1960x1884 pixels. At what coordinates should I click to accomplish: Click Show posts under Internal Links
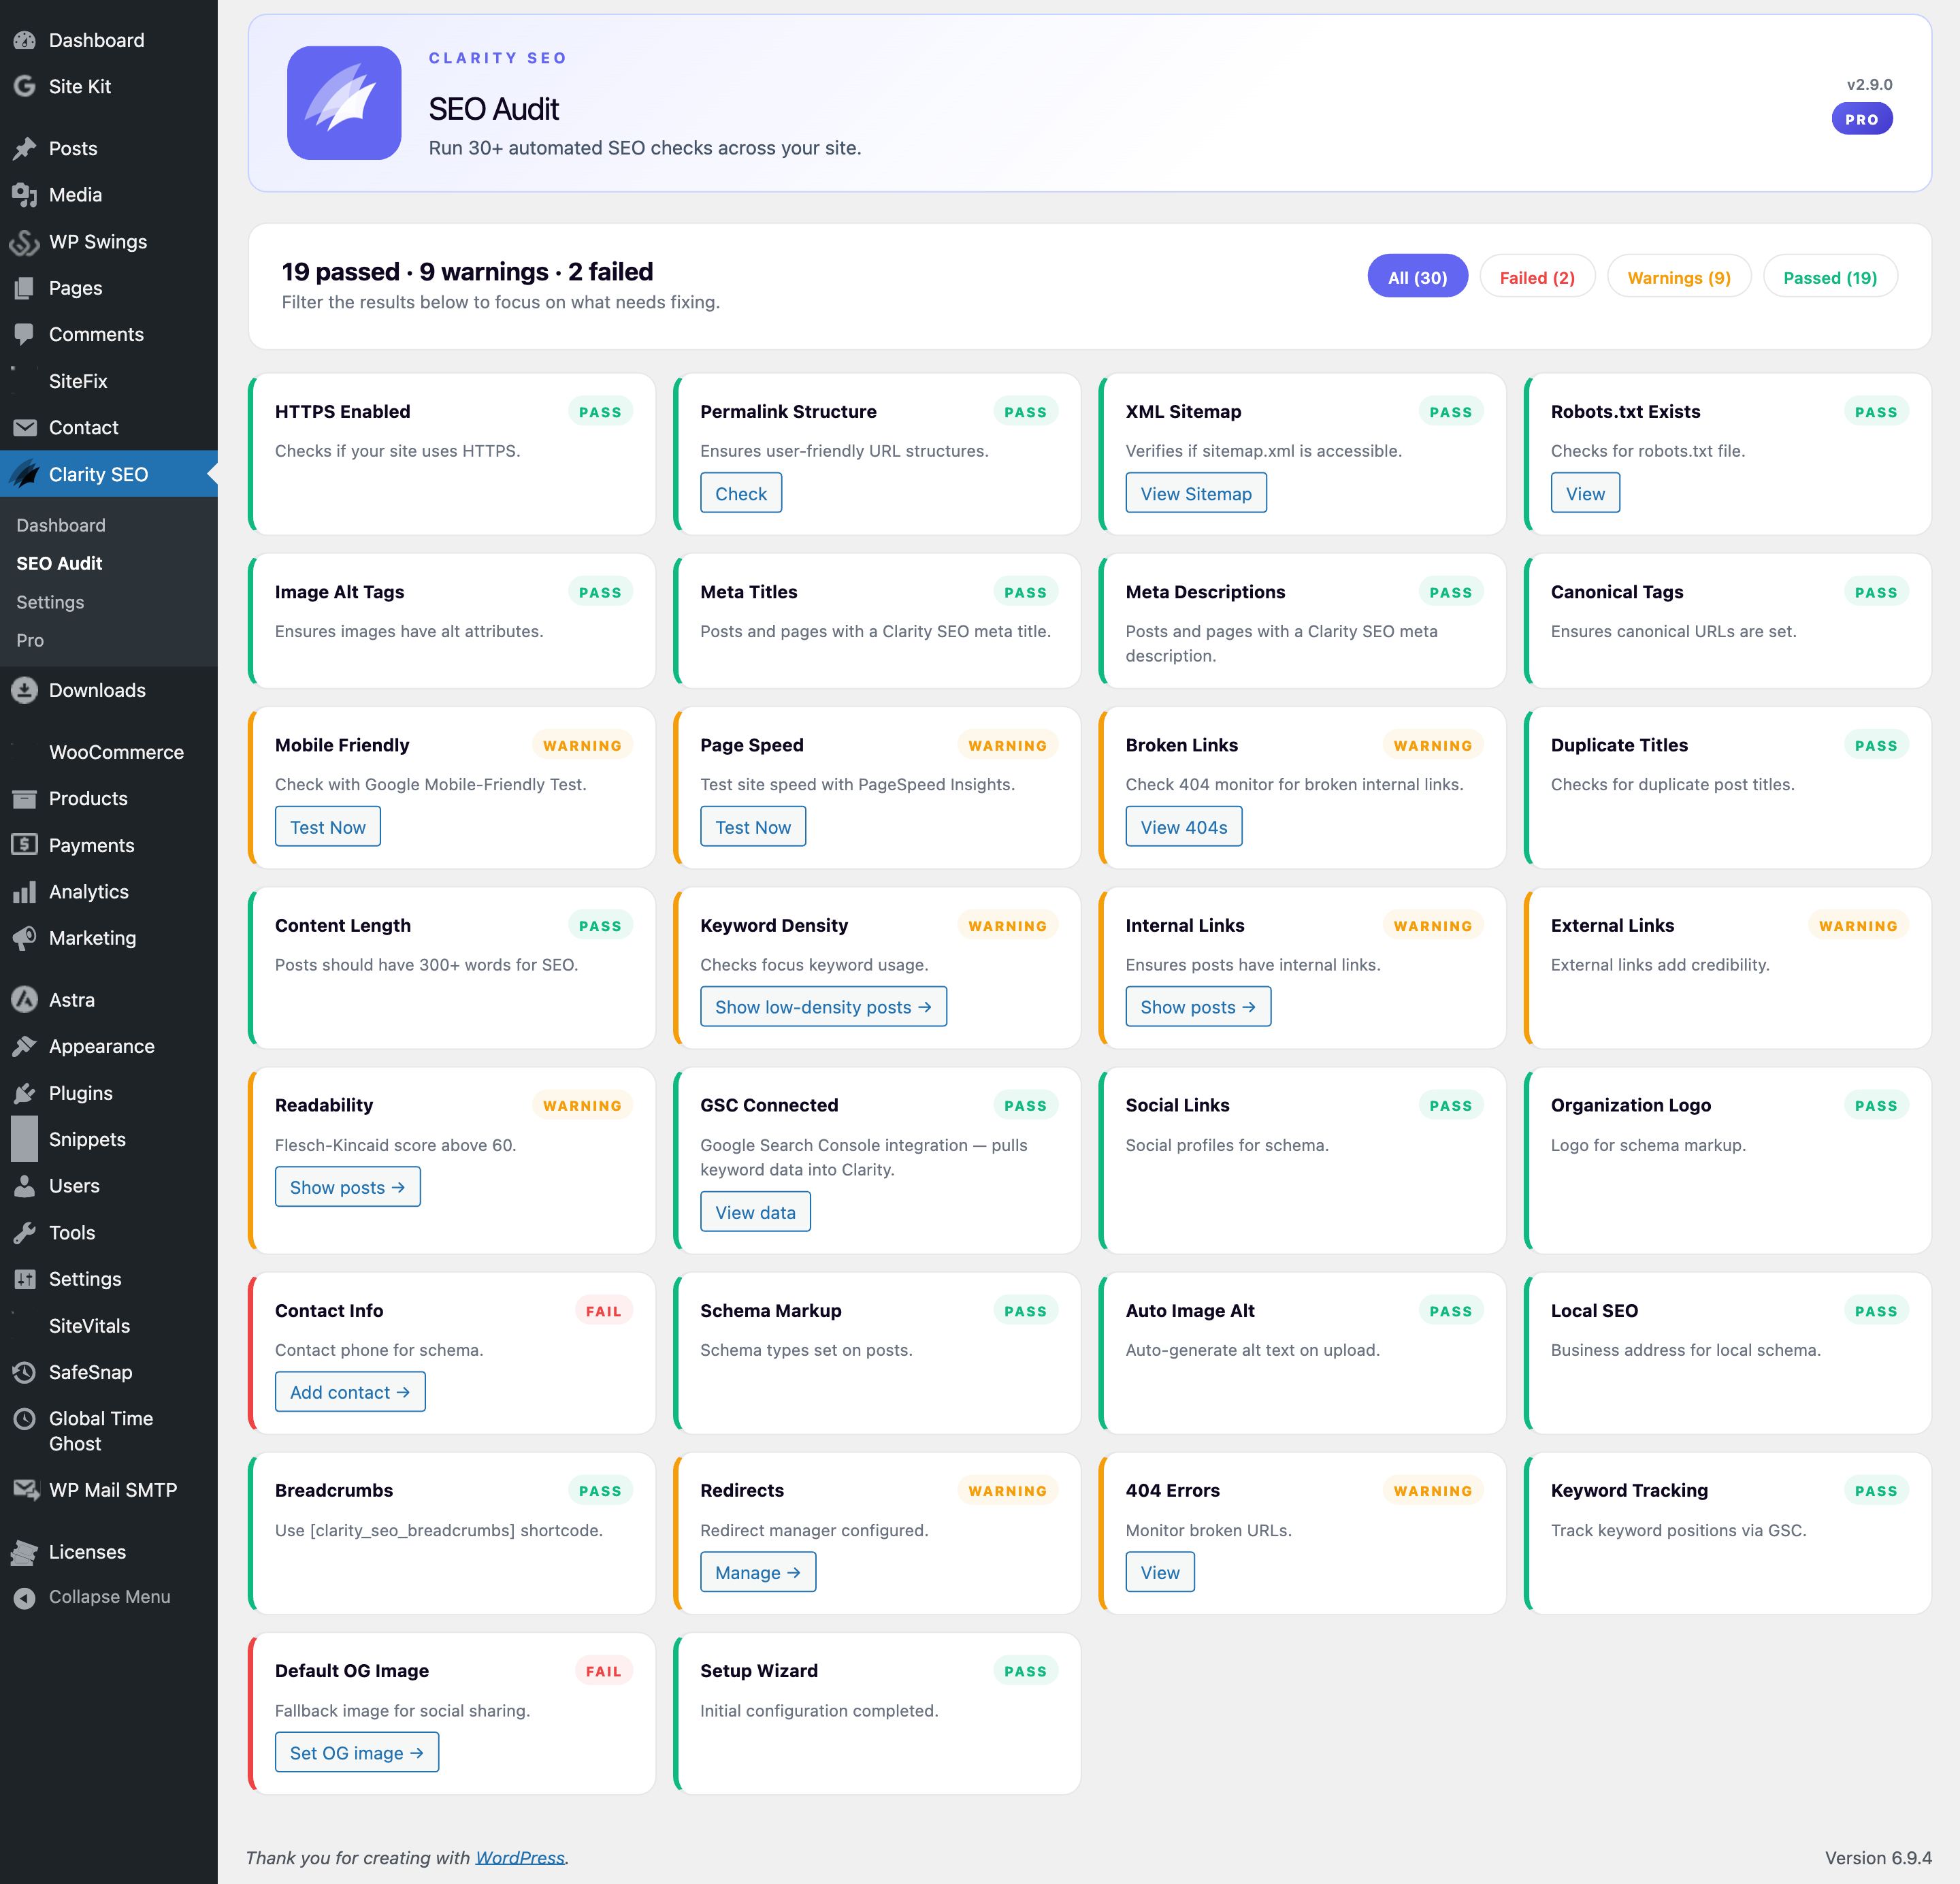click(1198, 1007)
